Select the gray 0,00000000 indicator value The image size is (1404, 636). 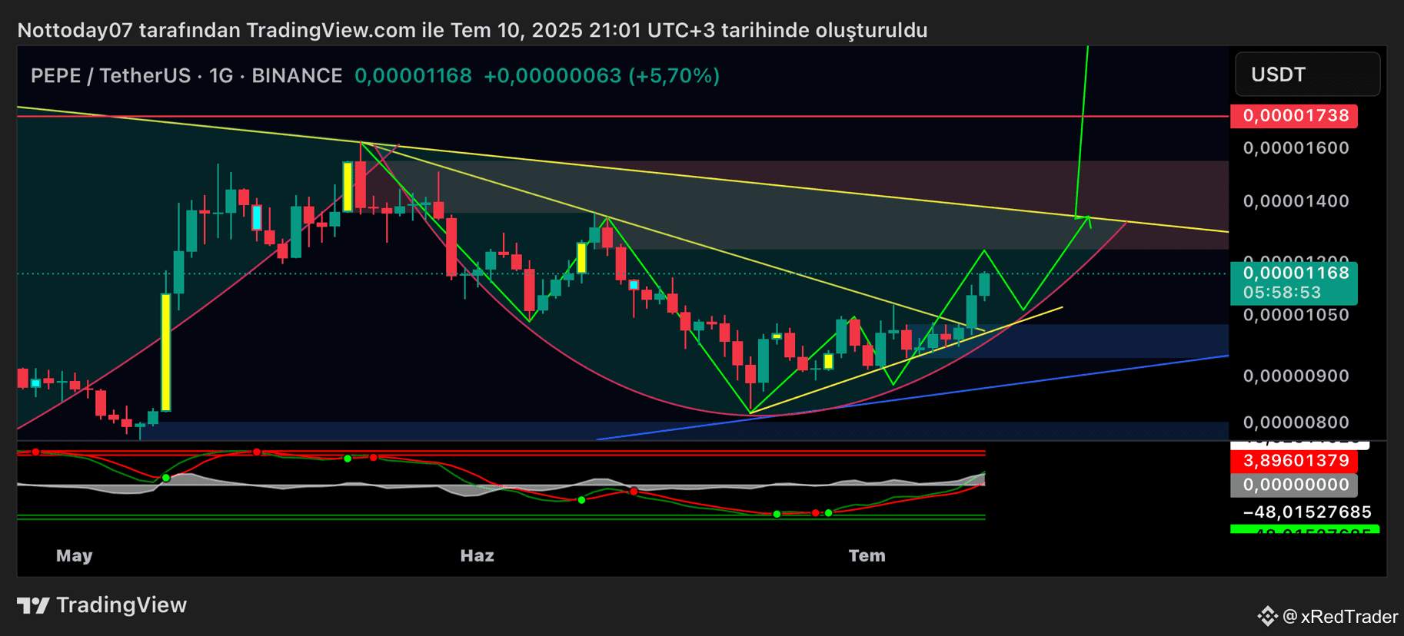(1295, 485)
